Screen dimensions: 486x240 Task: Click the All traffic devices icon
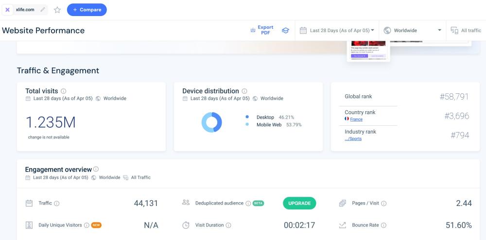click(x=454, y=30)
